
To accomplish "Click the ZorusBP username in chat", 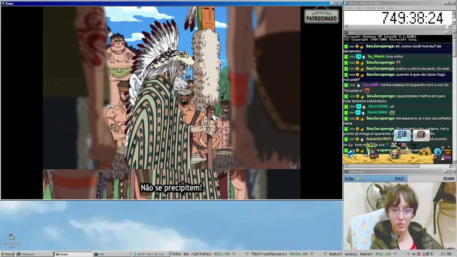I will [x=371, y=85].
